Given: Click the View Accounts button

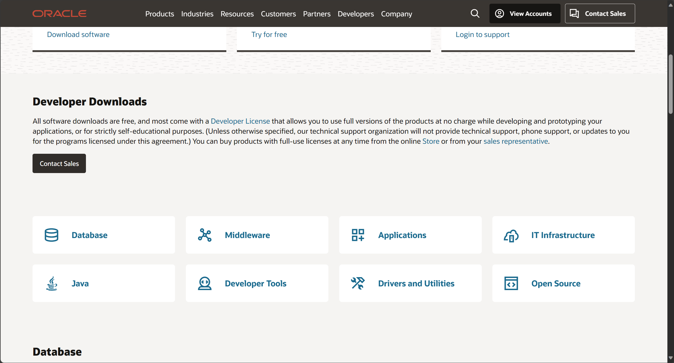Looking at the screenshot, I should tap(525, 13).
